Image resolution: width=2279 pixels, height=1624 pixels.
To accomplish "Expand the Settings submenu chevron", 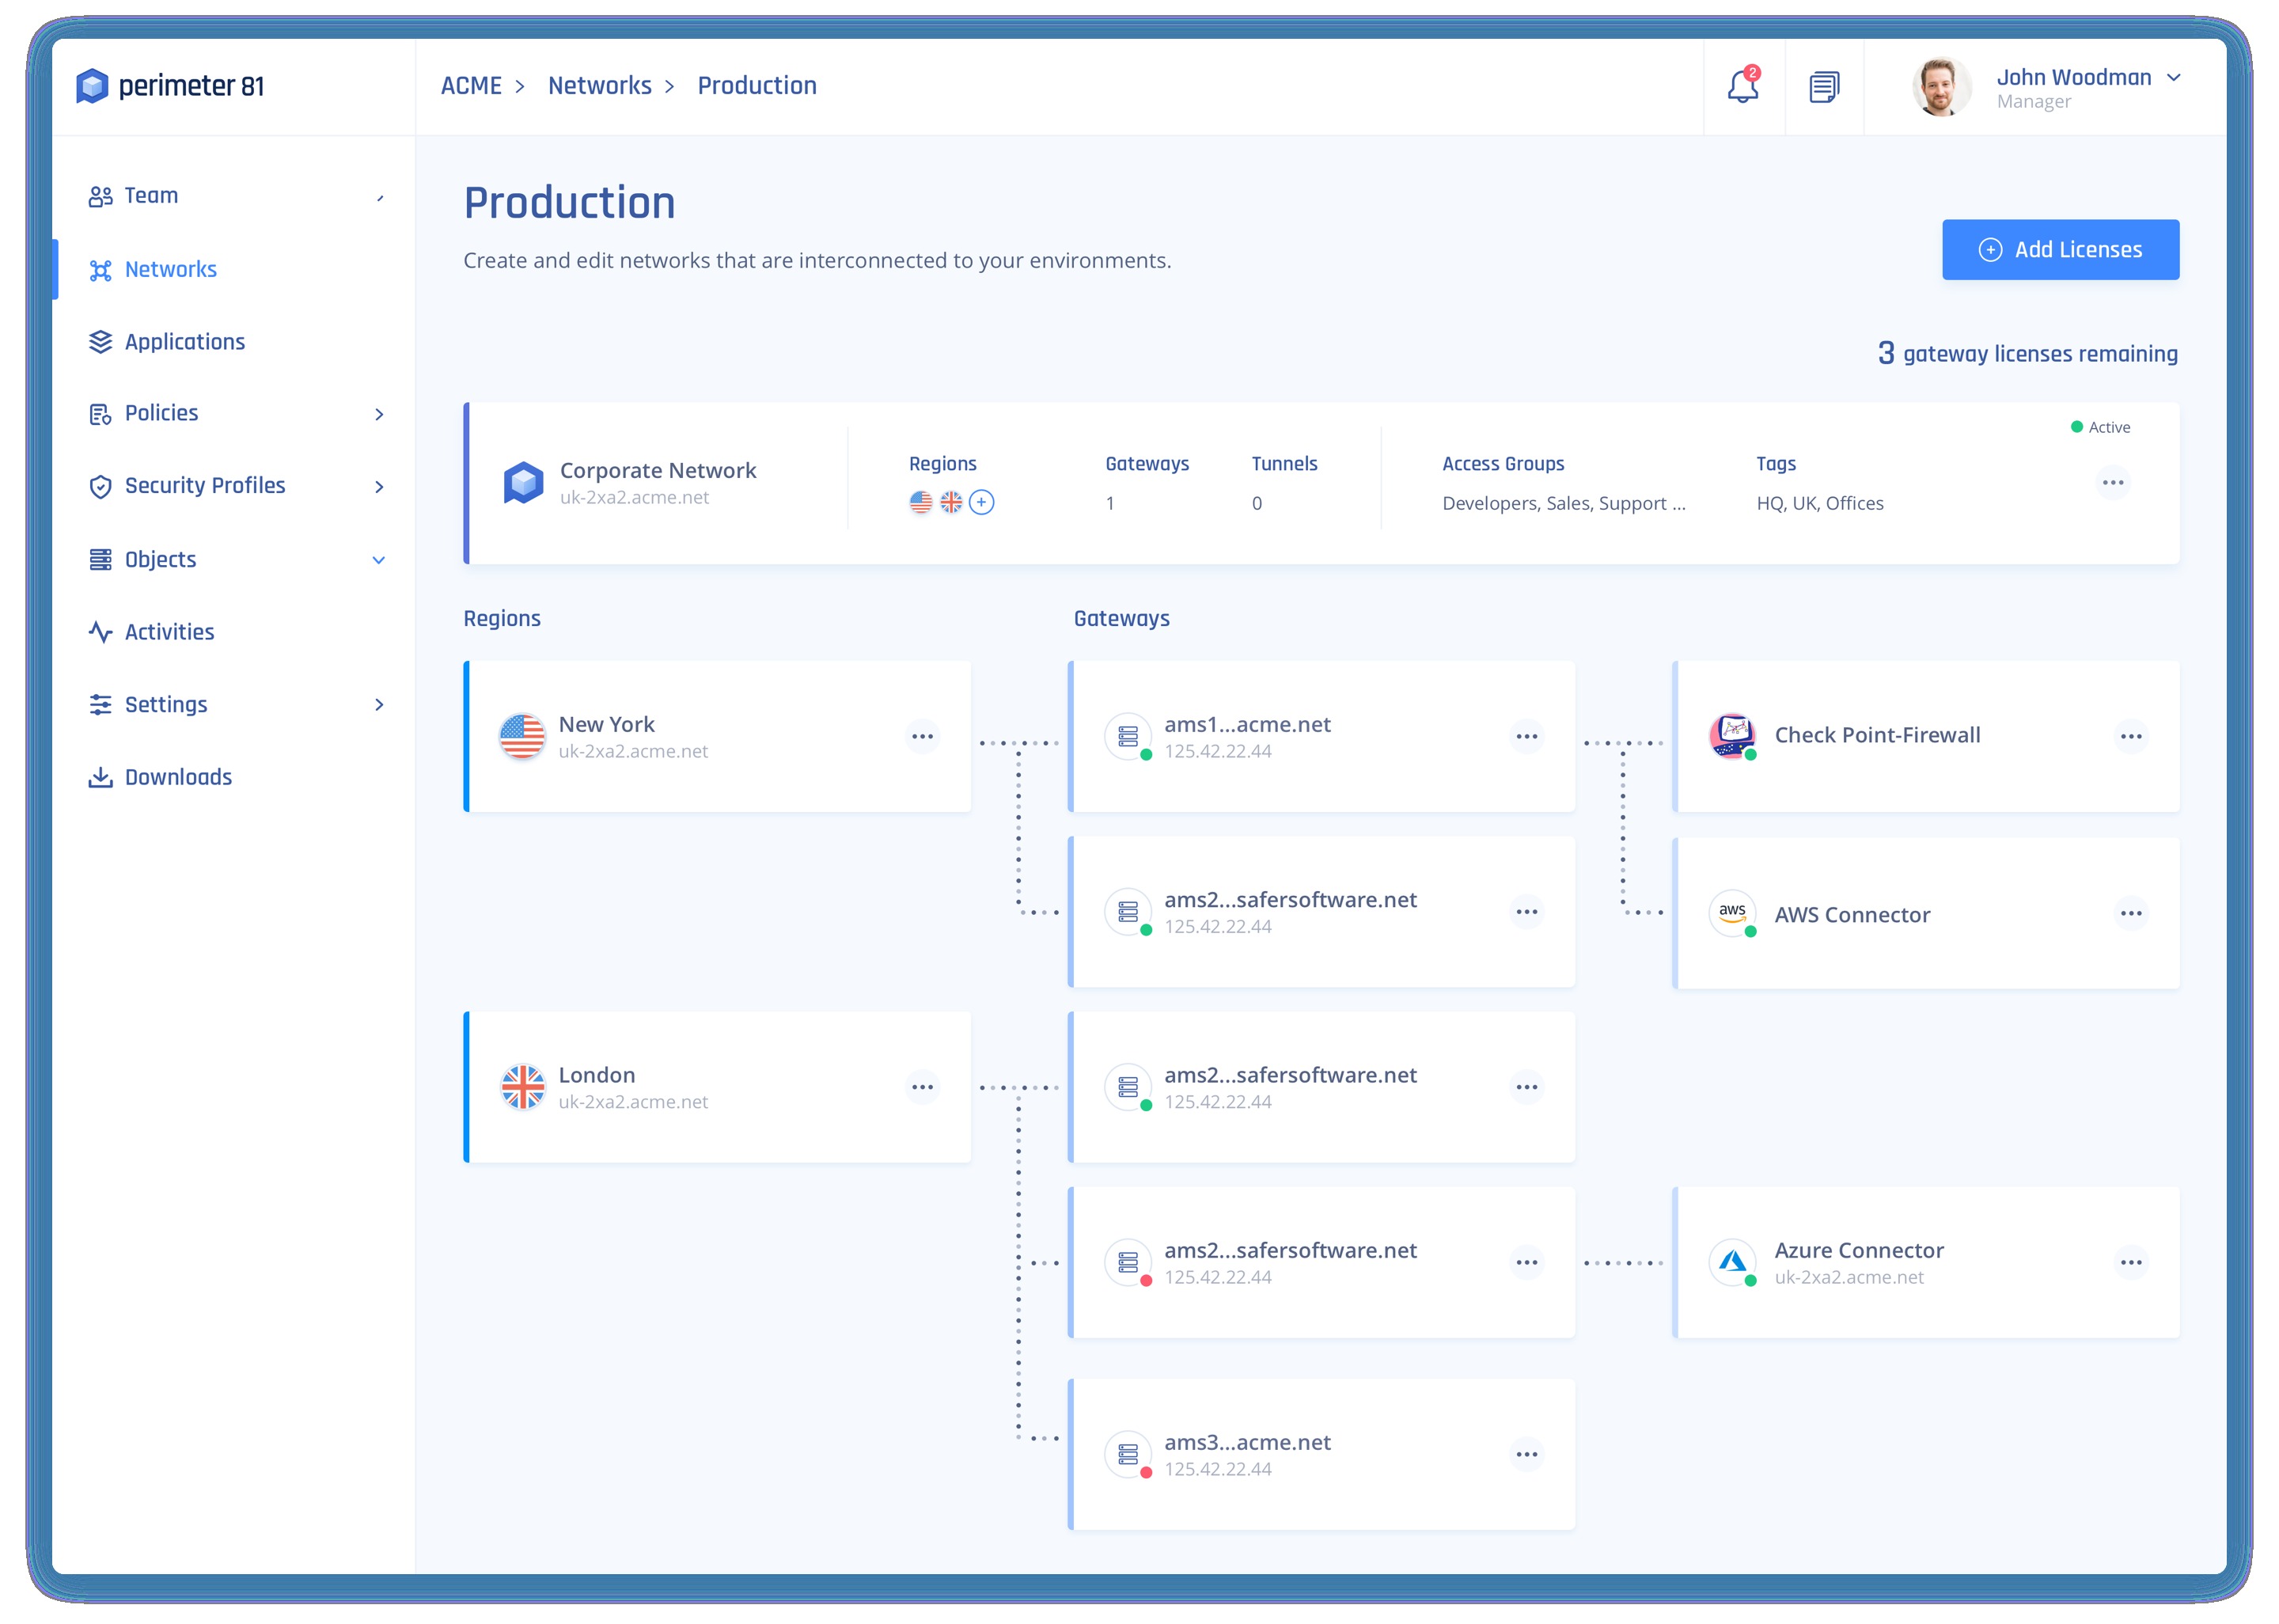I will [379, 705].
